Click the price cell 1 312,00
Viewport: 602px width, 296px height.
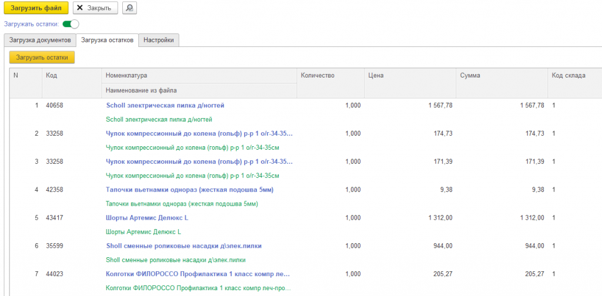440,217
